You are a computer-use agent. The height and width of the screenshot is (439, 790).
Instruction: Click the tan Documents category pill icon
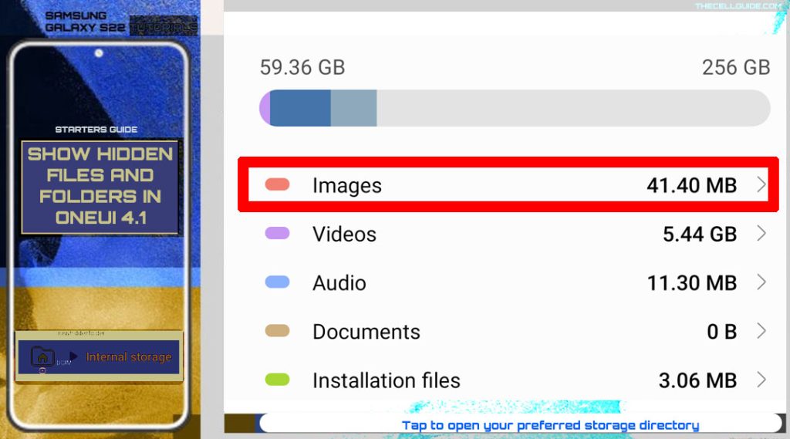277,331
